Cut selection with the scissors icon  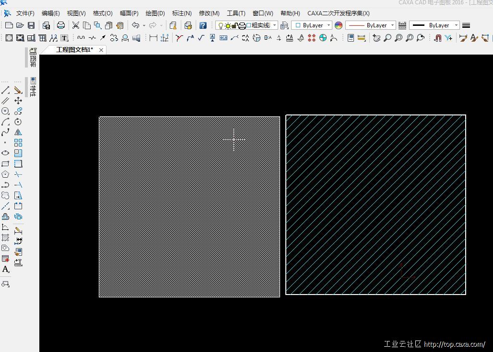tap(75, 25)
